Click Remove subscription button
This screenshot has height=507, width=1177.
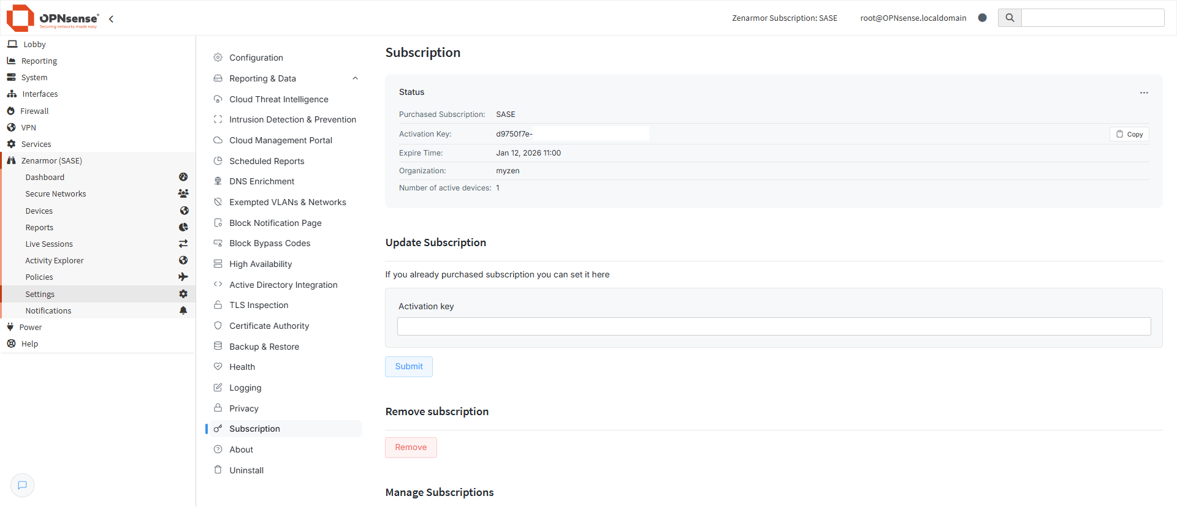411,448
